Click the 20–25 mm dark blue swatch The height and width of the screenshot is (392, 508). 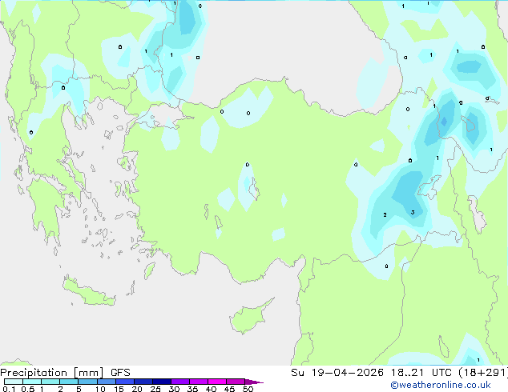(143, 382)
